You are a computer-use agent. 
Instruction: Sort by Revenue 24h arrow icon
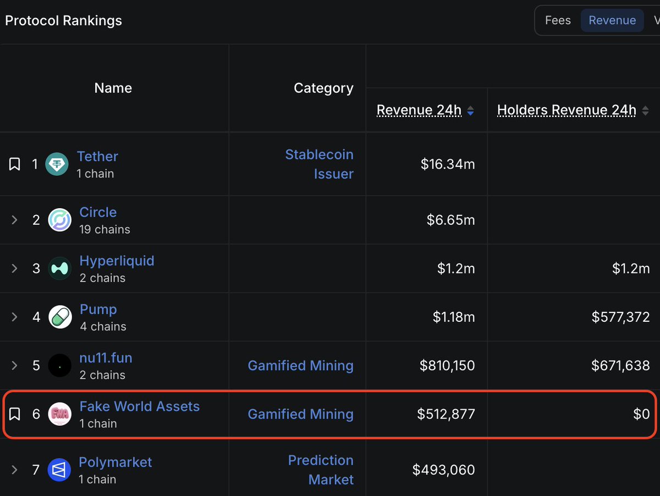[470, 110]
